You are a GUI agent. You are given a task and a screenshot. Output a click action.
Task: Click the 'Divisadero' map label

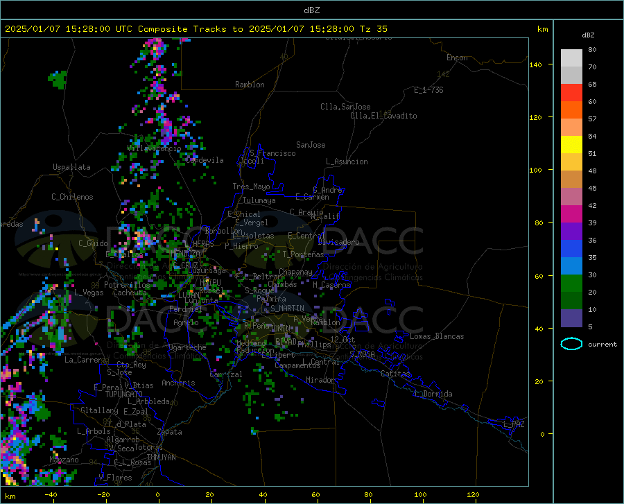338,242
